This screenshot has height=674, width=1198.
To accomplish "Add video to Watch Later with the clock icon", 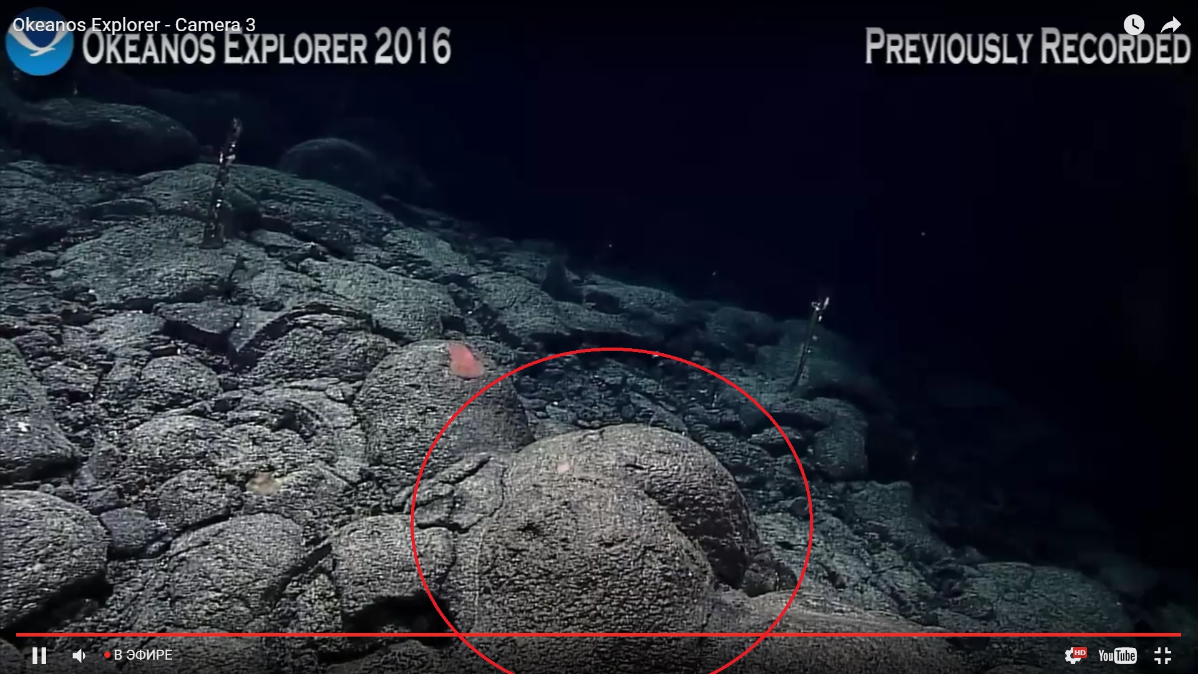I will (1134, 25).
